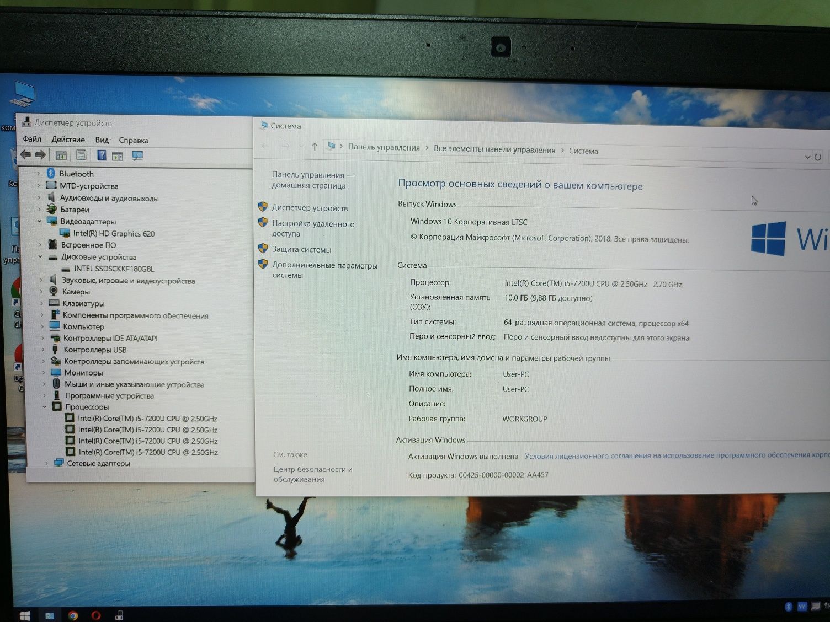This screenshot has width=830, height=622.
Task: Click the Клавиатуры keyboard icon
Action: coord(54,303)
